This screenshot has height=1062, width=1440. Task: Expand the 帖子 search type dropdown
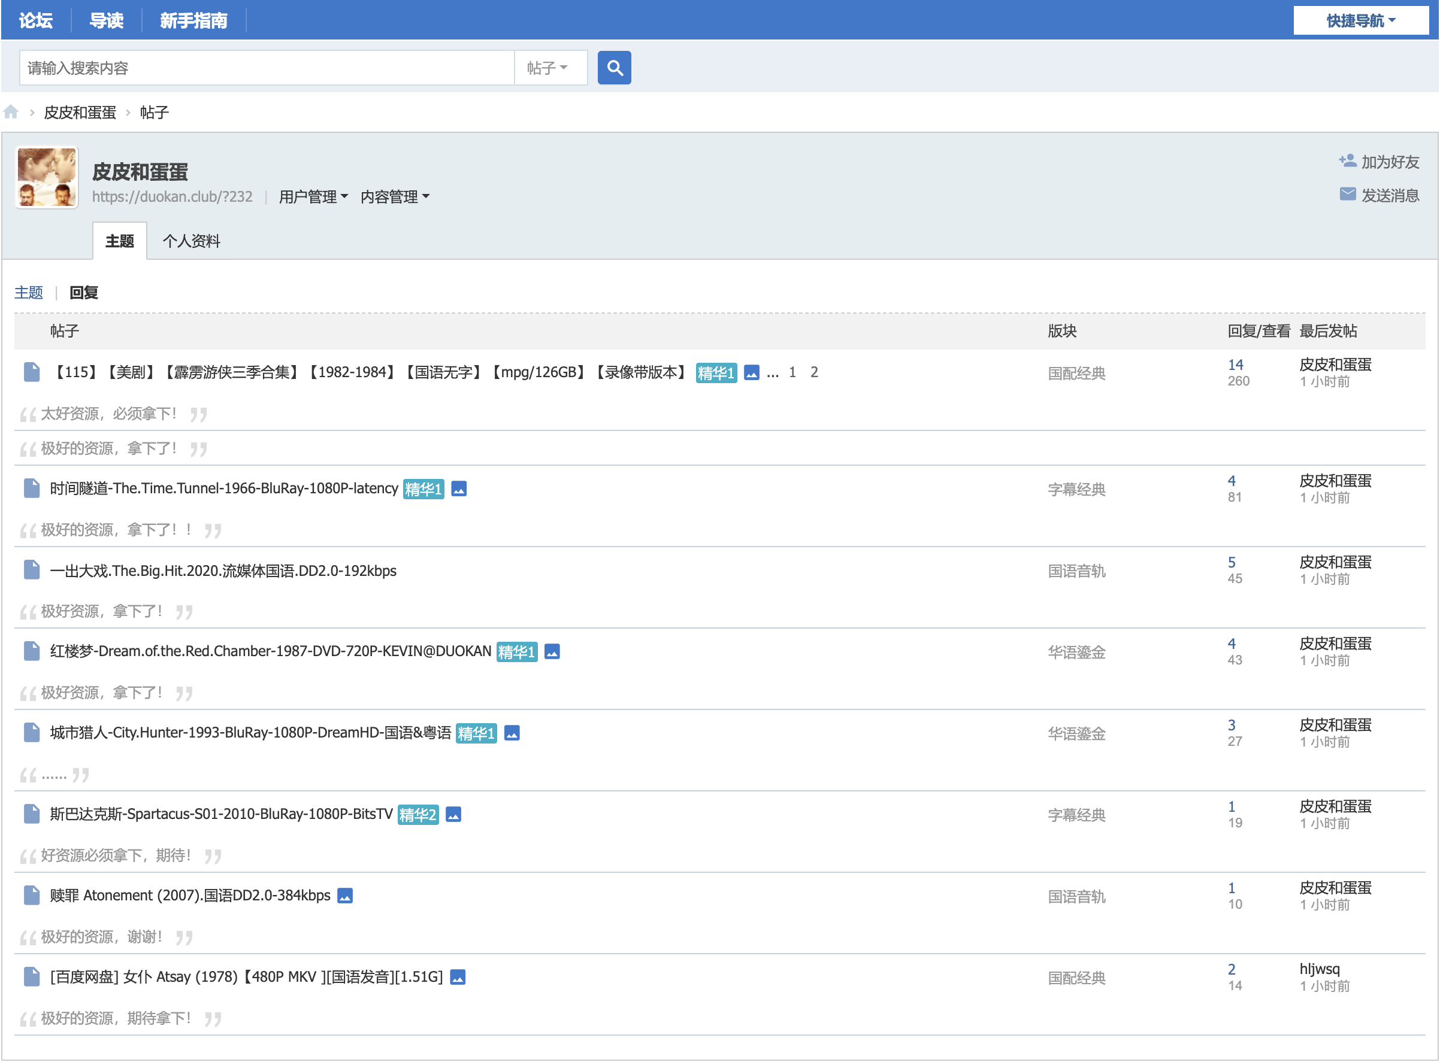point(547,68)
